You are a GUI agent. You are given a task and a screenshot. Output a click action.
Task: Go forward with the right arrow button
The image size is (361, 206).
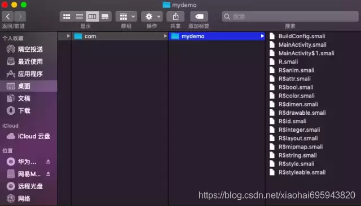(20, 16)
